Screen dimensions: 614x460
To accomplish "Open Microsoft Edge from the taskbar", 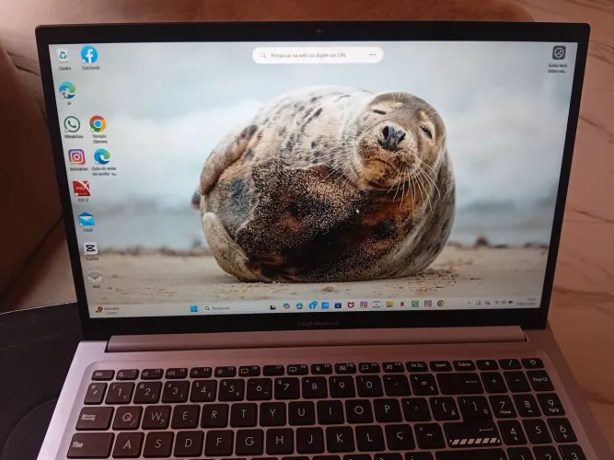I will [299, 305].
